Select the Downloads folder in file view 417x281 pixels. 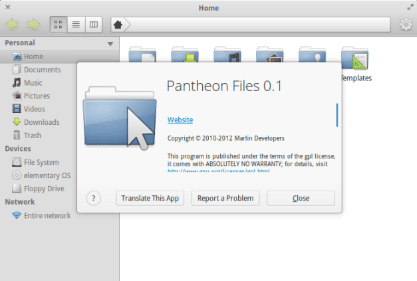tap(185, 54)
